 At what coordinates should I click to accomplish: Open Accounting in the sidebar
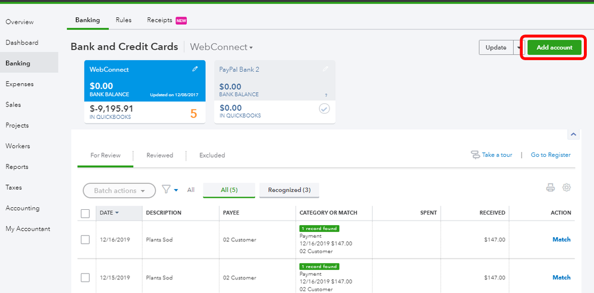point(23,208)
